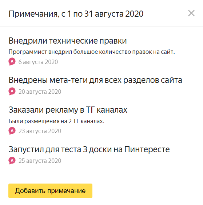Click author avatar beside 23 августа 2020

[12, 130]
